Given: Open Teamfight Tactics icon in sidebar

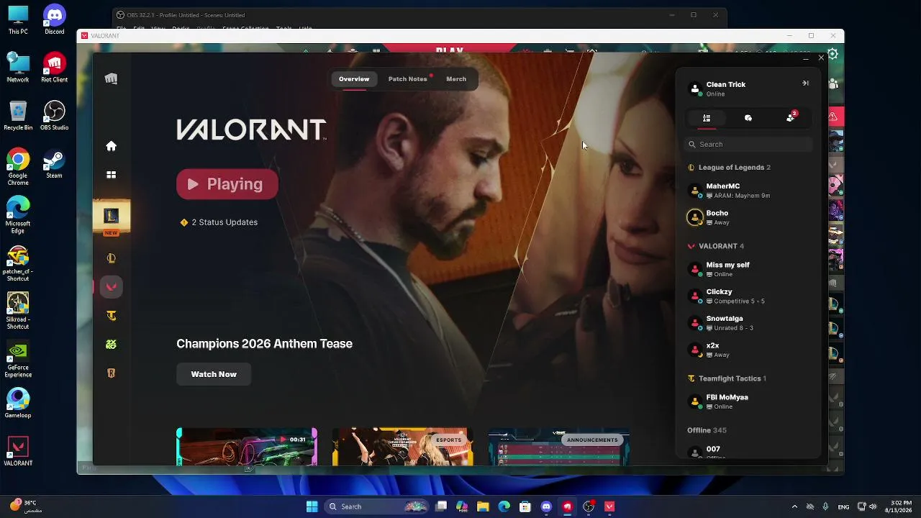Looking at the screenshot, I should pyautogui.click(x=111, y=316).
